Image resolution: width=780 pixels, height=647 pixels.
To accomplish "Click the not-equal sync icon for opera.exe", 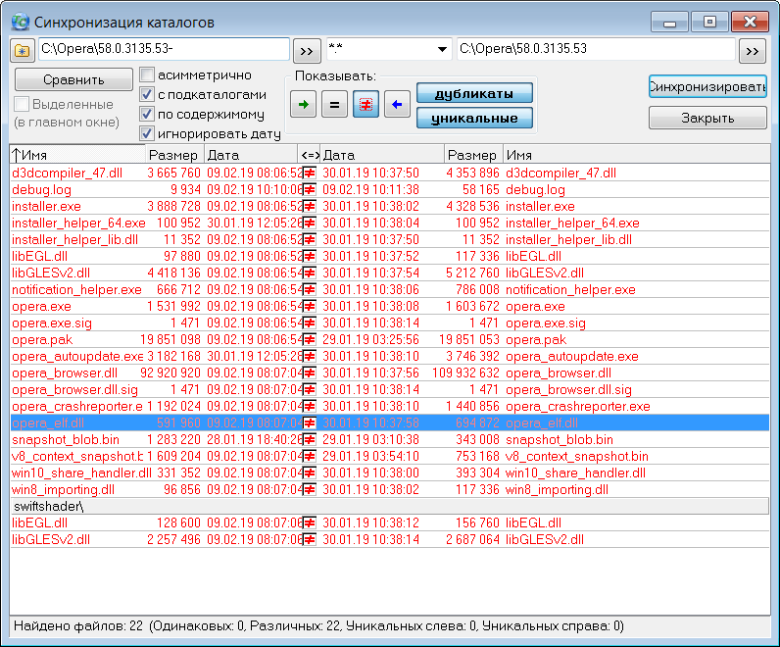I will (310, 307).
